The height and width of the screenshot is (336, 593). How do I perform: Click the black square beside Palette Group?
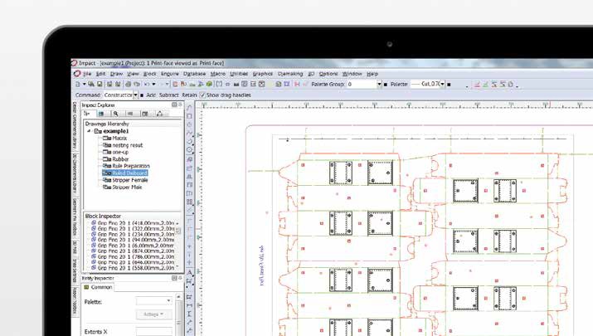pyautogui.click(x=386, y=85)
